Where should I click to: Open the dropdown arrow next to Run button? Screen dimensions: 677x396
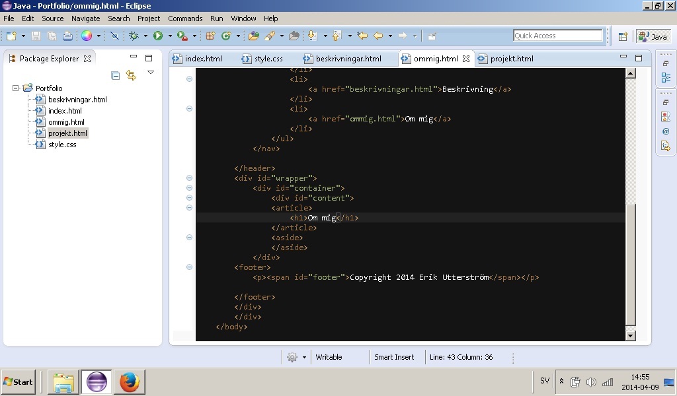169,36
